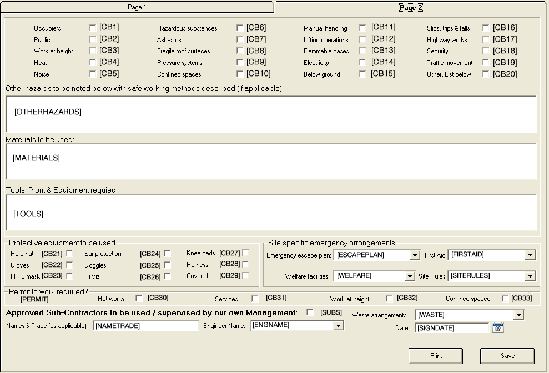Enable the Lifting operations checkbox
Image resolution: width=549 pixels, height=373 pixels.
click(362, 39)
